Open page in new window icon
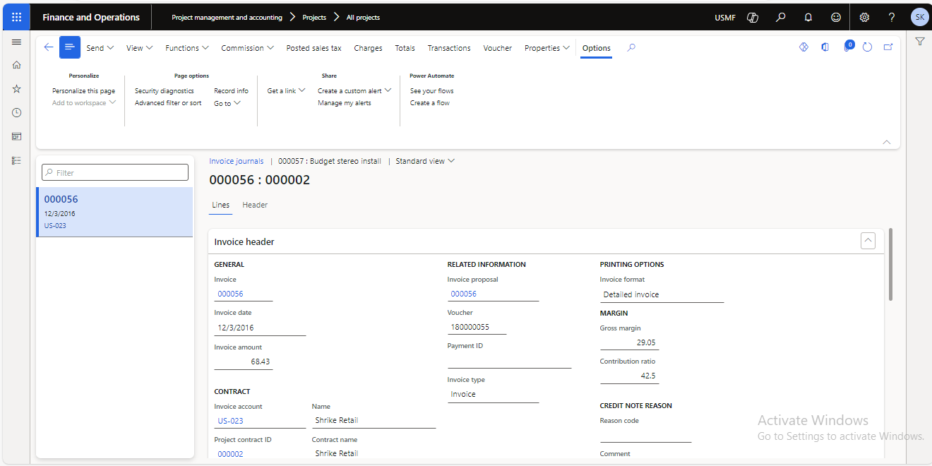The height and width of the screenshot is (466, 932). pos(888,47)
